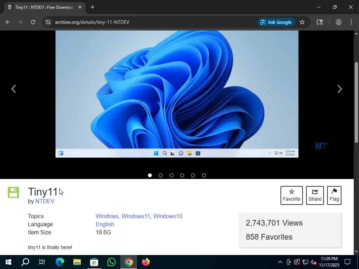Close the Tiny11 browser tab

point(80,7)
